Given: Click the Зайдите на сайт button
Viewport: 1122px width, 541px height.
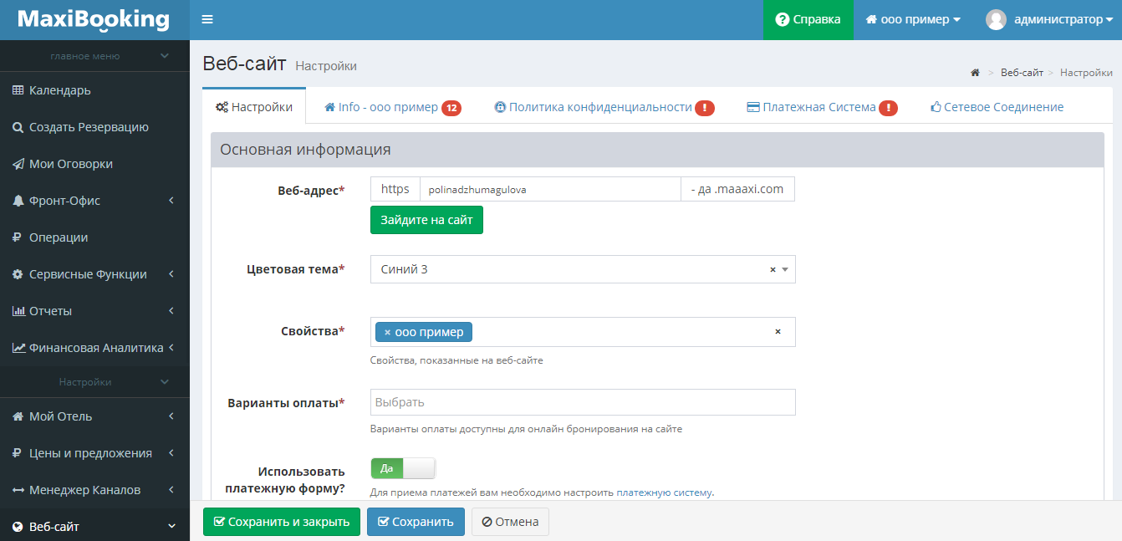Looking at the screenshot, I should [x=426, y=220].
